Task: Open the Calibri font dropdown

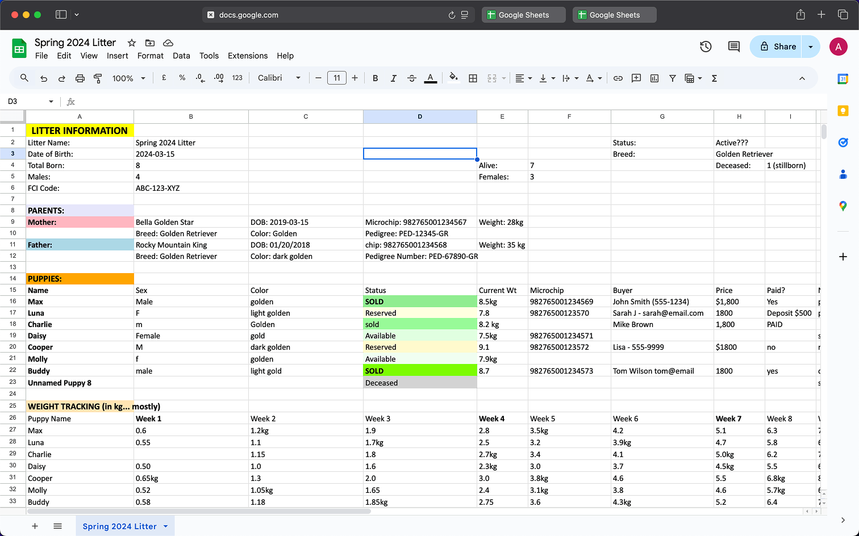Action: pos(279,78)
